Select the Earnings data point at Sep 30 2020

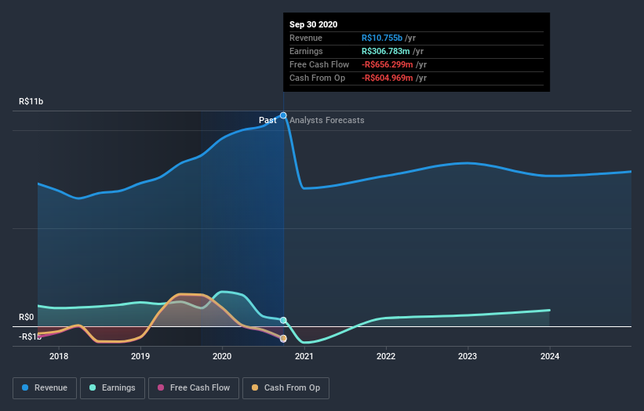point(283,320)
